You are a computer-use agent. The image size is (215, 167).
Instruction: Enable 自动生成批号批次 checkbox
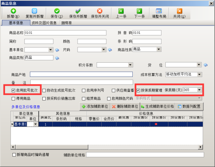(44, 90)
